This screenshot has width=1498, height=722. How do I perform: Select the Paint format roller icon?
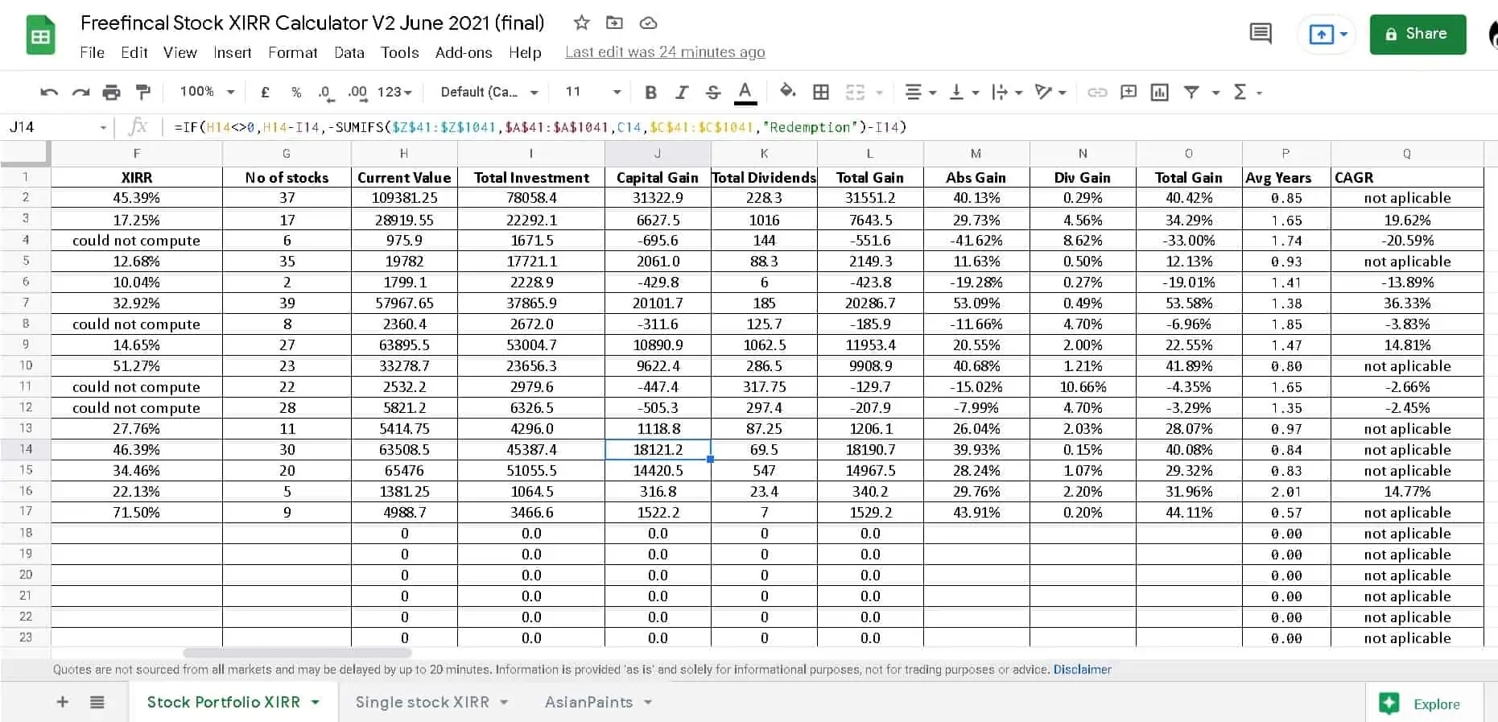tap(143, 93)
